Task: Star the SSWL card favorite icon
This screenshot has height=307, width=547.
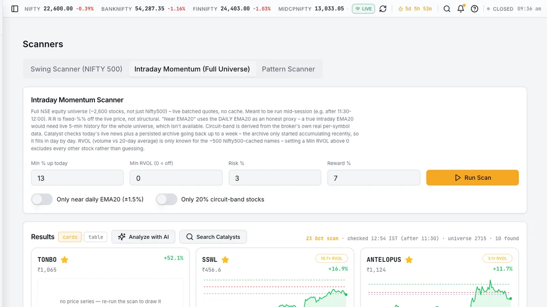Action: pyautogui.click(x=225, y=260)
